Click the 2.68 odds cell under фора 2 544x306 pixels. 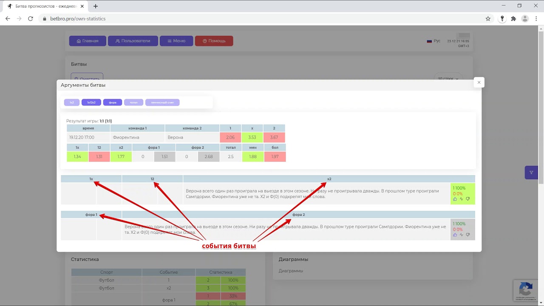(x=209, y=156)
